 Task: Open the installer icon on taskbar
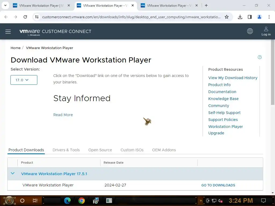(96, 201)
